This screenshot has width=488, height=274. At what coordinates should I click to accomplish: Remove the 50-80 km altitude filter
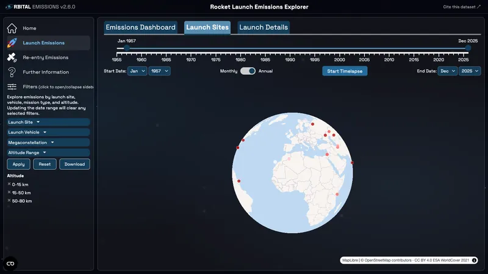(x=9, y=200)
